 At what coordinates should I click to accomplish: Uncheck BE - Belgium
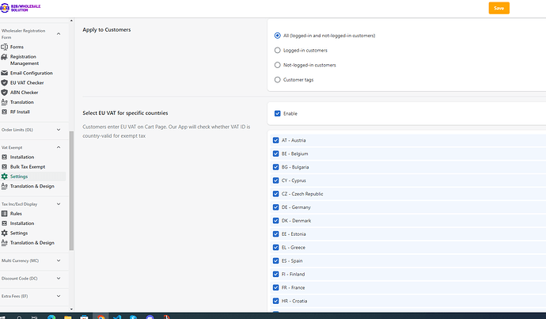pyautogui.click(x=276, y=154)
